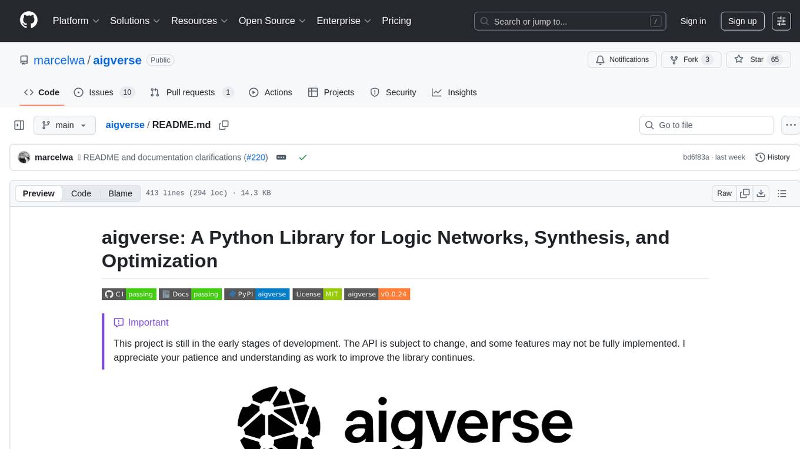Open the Pull requests tab
Screen dimensions: 800x449
coord(191,92)
